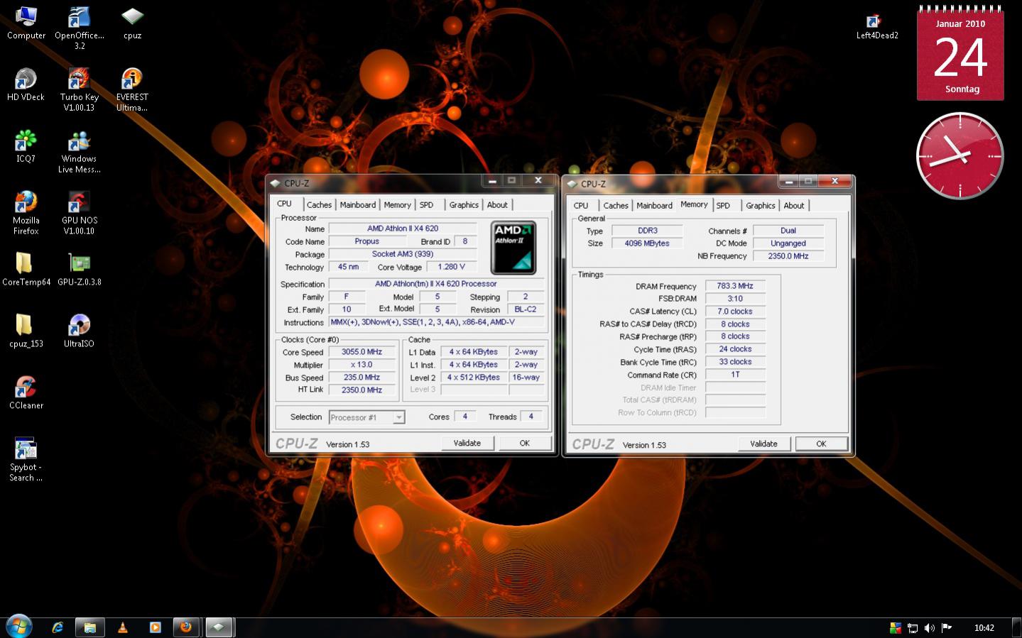Screen dimensions: 1022x638
Task: Select Mainboard tab in right CPU-Z window
Action: pos(654,206)
